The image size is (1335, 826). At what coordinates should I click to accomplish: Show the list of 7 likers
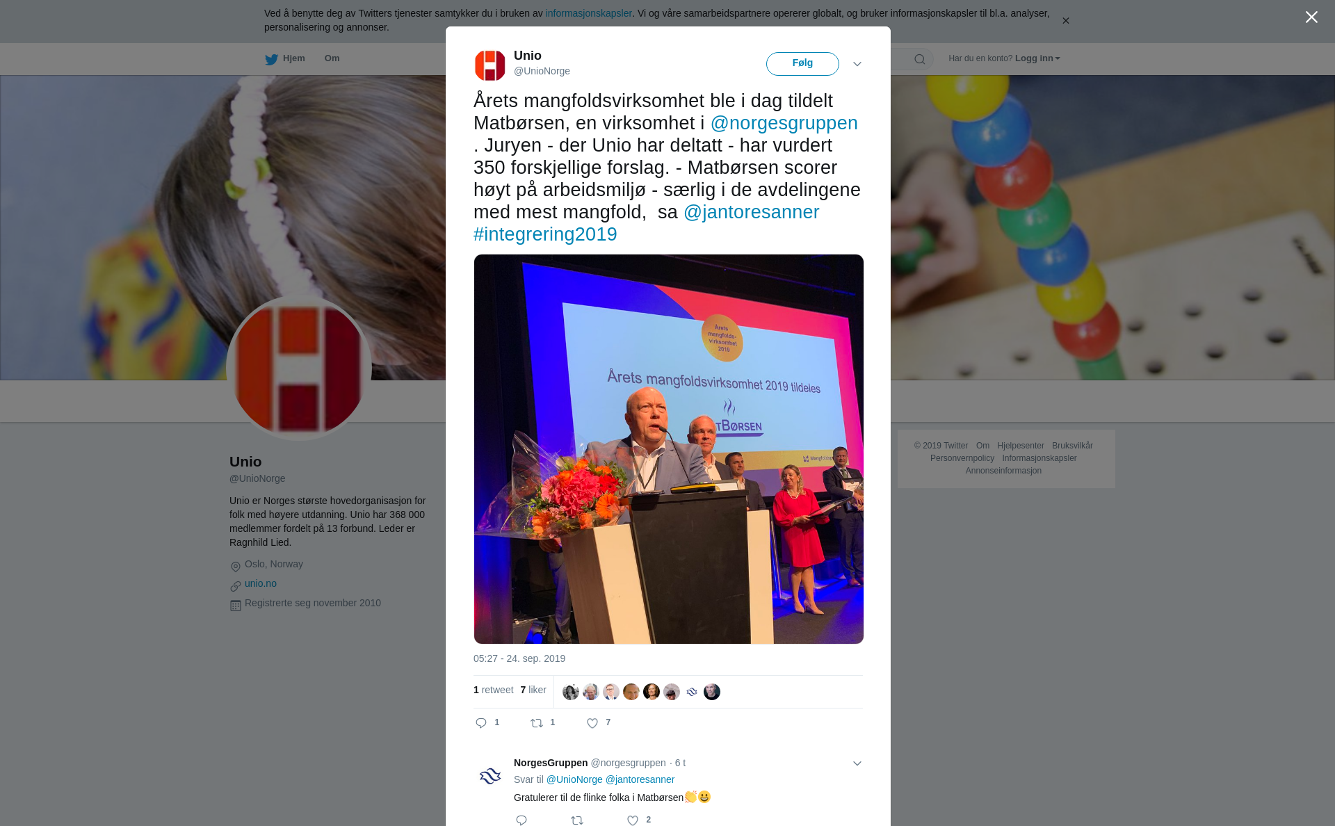click(533, 690)
